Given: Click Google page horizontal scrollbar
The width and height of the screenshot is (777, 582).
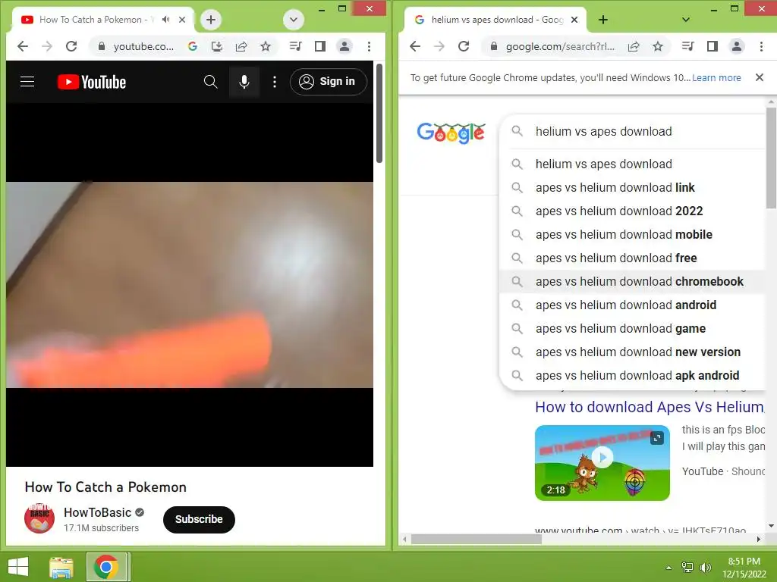Looking at the screenshot, I should point(477,539).
